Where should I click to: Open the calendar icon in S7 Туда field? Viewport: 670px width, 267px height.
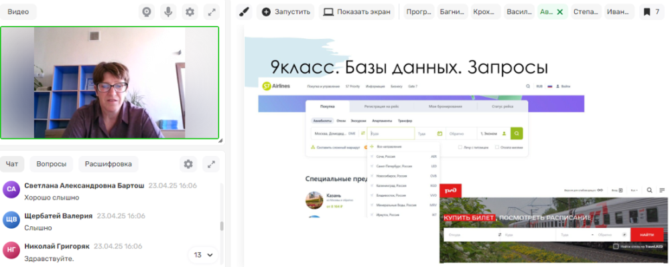440,134
